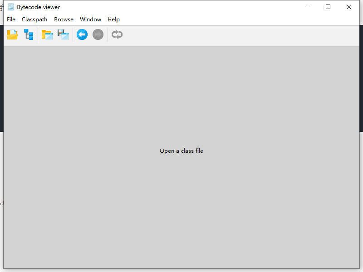Save workspace floppy disk icon
Screen dimensions: 363x272
point(63,35)
